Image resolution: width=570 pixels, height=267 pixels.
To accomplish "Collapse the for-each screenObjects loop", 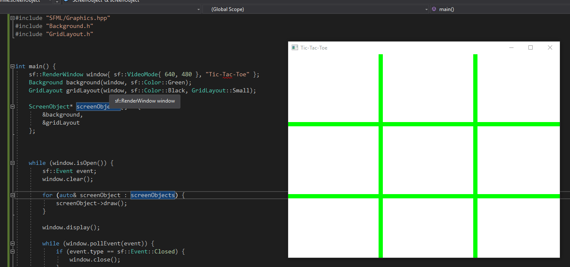I will coord(12,195).
